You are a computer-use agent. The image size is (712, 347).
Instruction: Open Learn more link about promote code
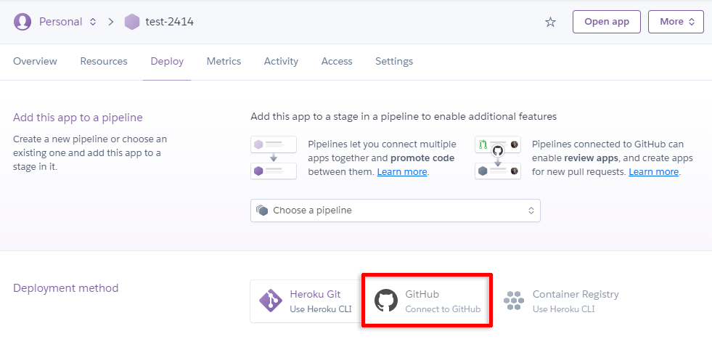click(402, 172)
